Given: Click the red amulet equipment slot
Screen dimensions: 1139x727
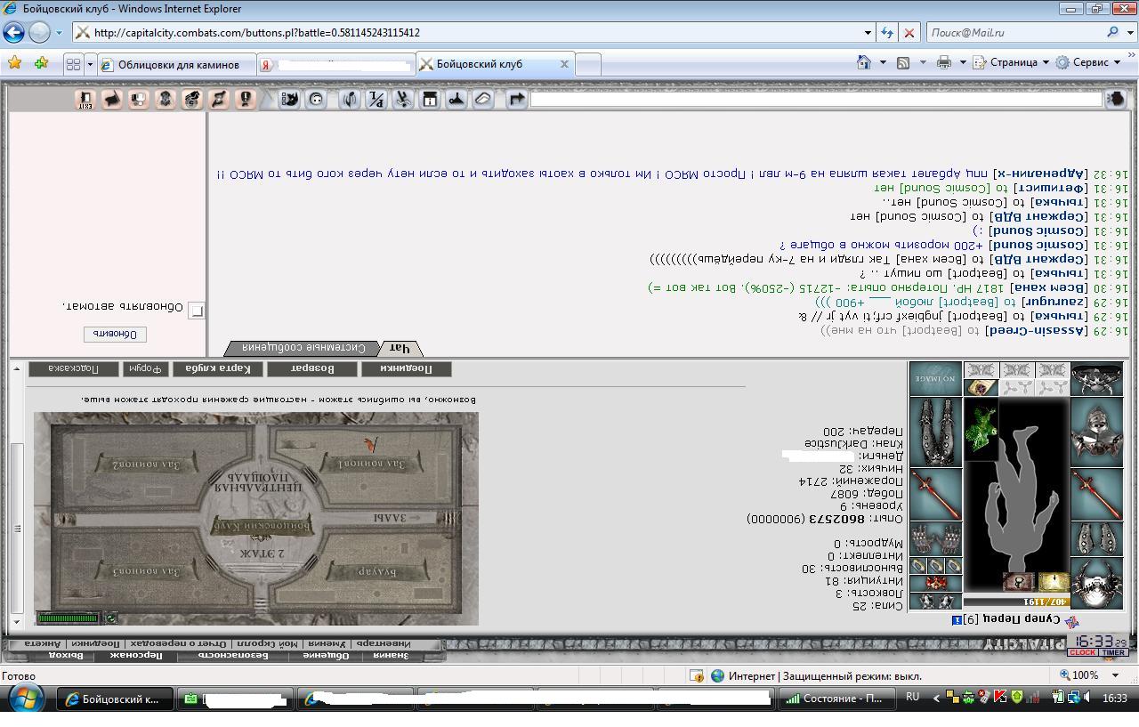Looking at the screenshot, I should pos(935,584).
